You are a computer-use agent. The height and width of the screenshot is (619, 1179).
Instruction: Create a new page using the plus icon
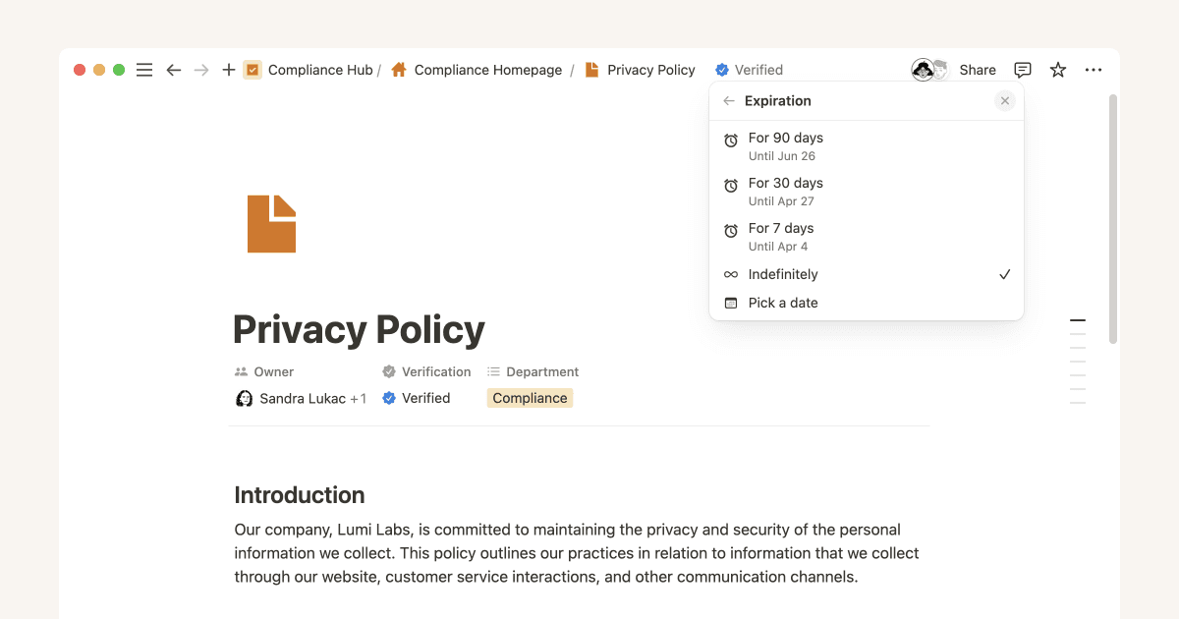coord(228,70)
